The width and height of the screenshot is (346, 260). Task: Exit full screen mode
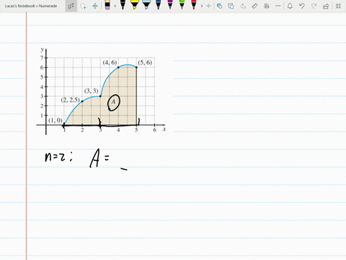pos(338,6)
